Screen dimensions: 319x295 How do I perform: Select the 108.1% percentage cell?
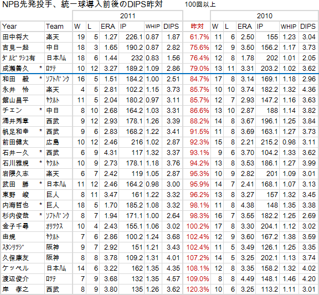(x=197, y=268)
